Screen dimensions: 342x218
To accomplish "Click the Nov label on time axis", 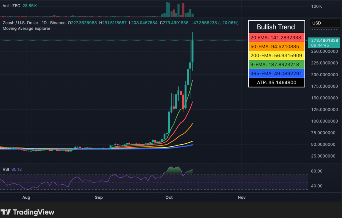I will pos(241,198).
